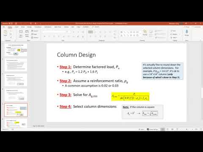Select the oval shape in gallery
203x152 pixels.
click(x=134, y=32)
